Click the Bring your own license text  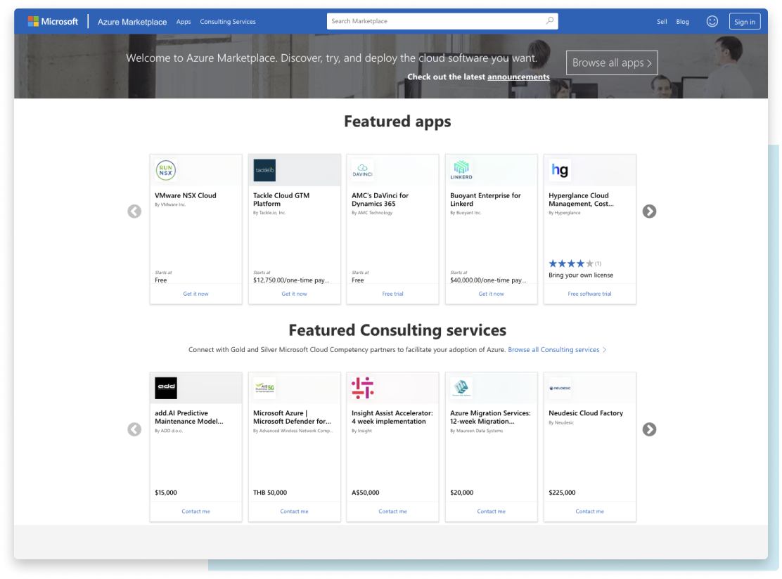(x=581, y=275)
